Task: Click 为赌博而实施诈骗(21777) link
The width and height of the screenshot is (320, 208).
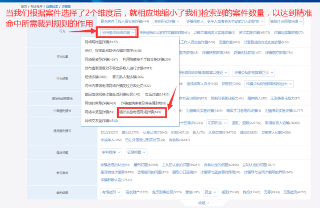Action: pyautogui.click(x=284, y=111)
